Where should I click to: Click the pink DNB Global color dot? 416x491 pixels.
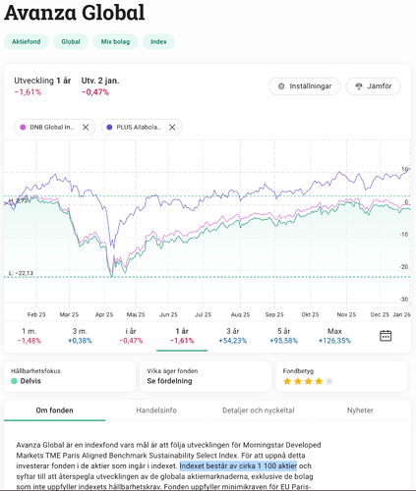click(x=23, y=128)
